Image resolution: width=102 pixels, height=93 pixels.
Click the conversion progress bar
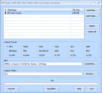tap(51, 84)
